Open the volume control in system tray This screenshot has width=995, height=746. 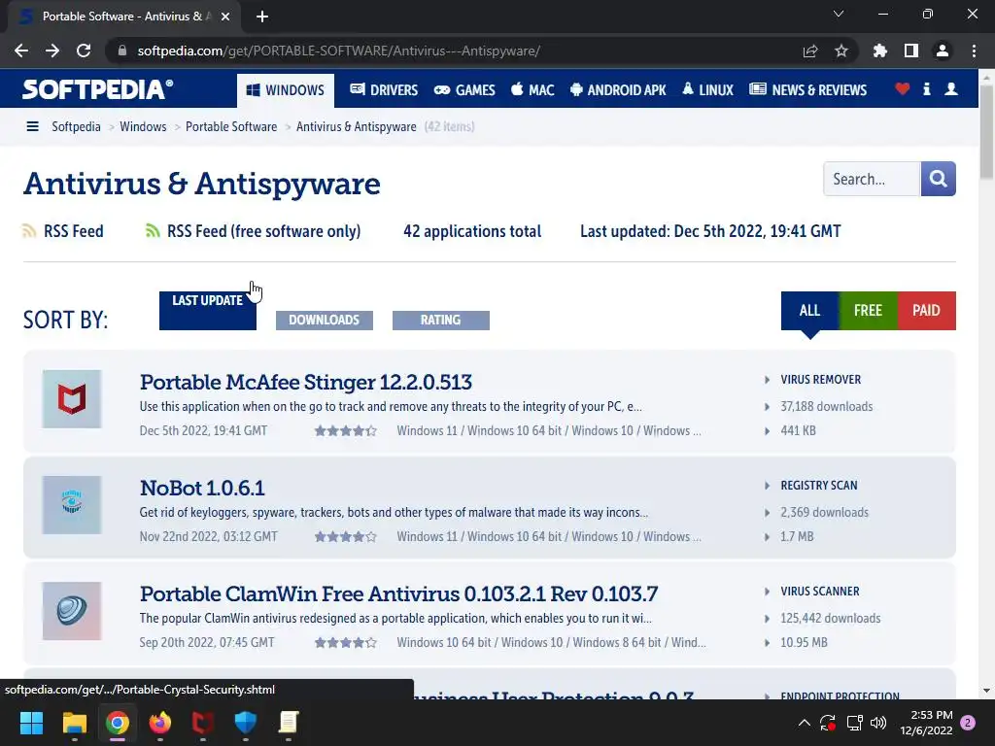tap(878, 723)
